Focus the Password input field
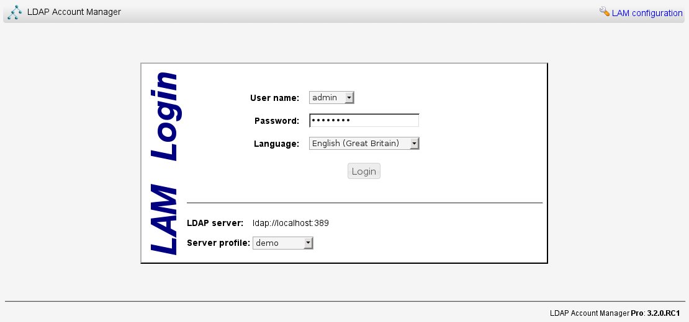 [x=364, y=120]
